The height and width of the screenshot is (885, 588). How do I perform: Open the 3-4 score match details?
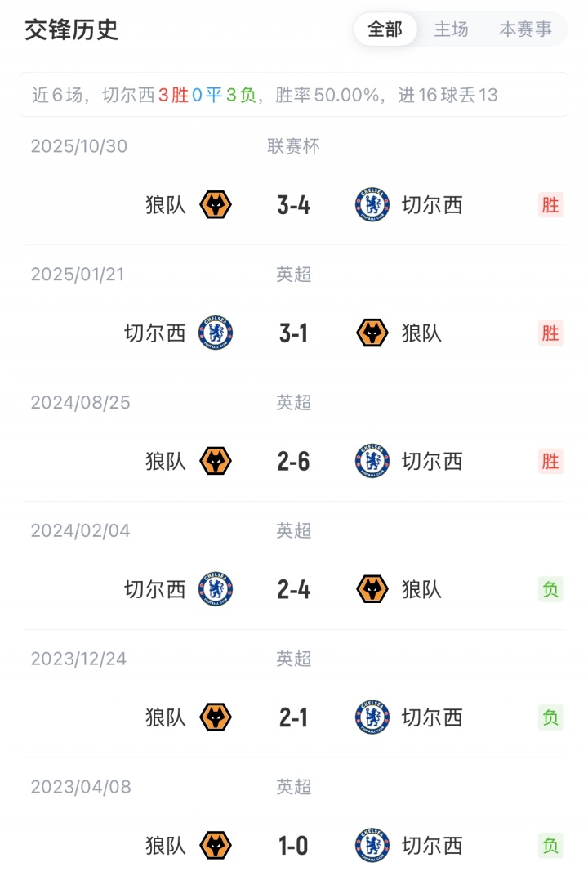point(294,204)
